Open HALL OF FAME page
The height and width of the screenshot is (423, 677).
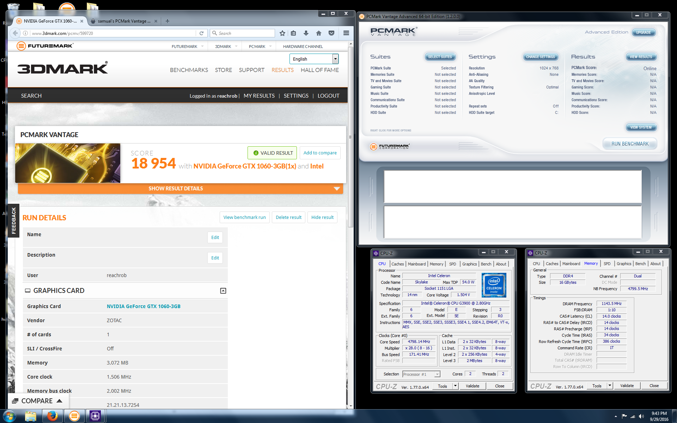[320, 70]
